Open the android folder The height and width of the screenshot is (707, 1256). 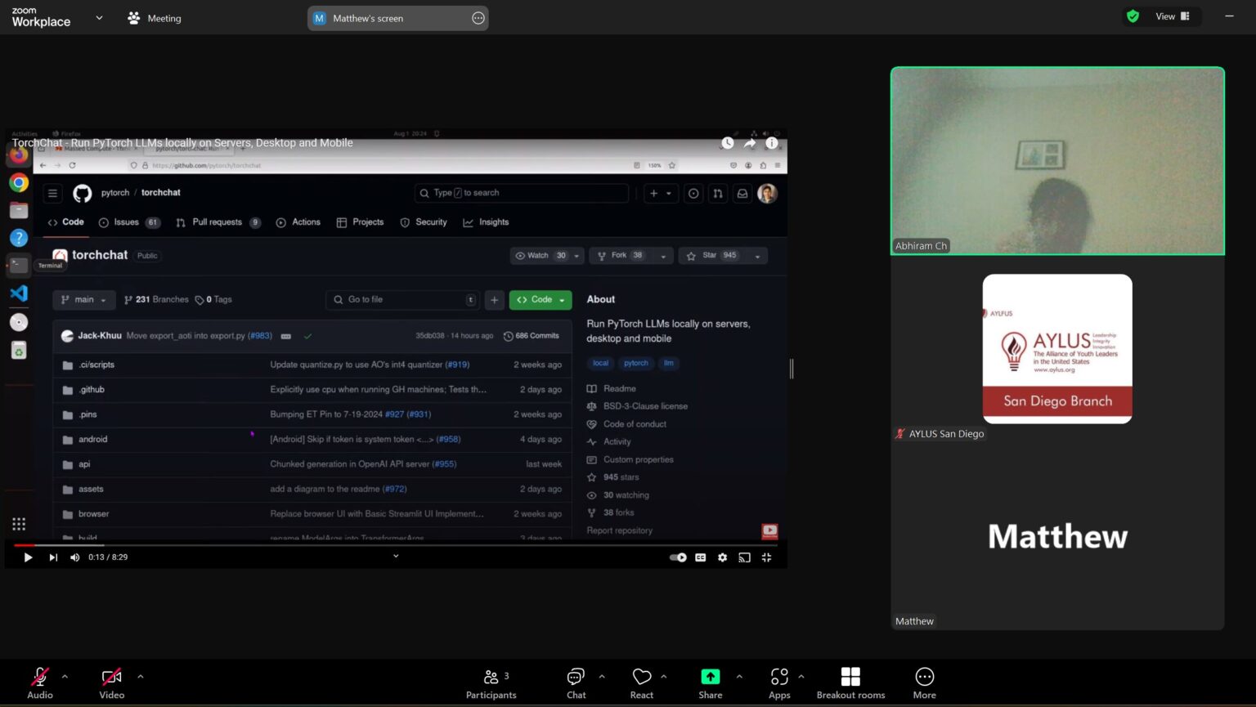pos(93,440)
